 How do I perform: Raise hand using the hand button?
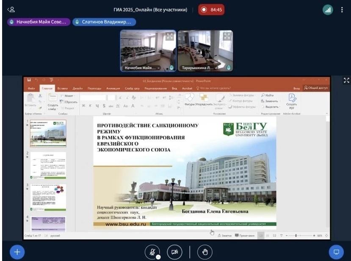pyautogui.click(x=205, y=252)
